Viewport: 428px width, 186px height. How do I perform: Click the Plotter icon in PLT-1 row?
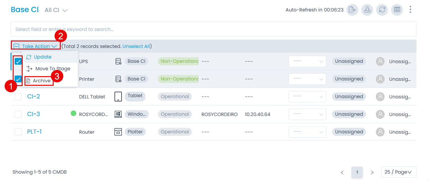click(118, 132)
